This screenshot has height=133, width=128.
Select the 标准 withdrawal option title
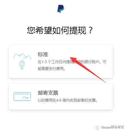tap(43, 54)
